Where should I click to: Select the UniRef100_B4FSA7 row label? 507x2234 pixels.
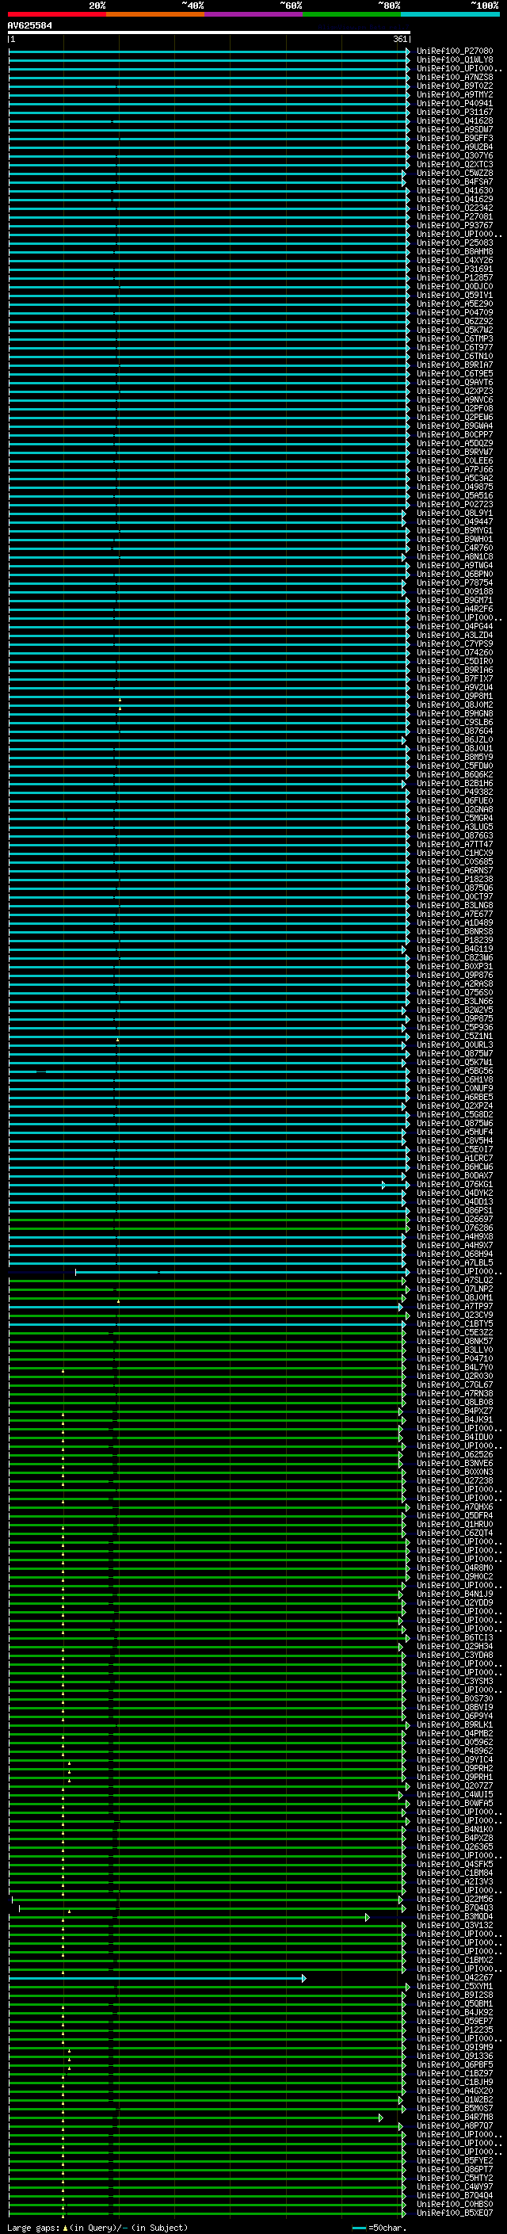point(454,182)
